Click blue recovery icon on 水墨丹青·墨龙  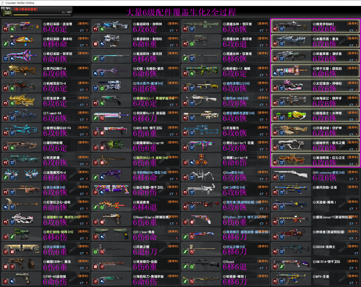(282, 44)
